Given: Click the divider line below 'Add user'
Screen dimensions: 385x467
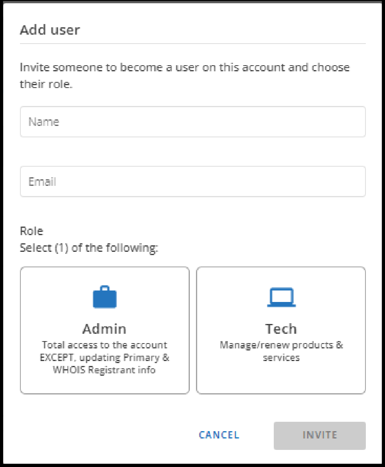Looking at the screenshot, I should 193,43.
